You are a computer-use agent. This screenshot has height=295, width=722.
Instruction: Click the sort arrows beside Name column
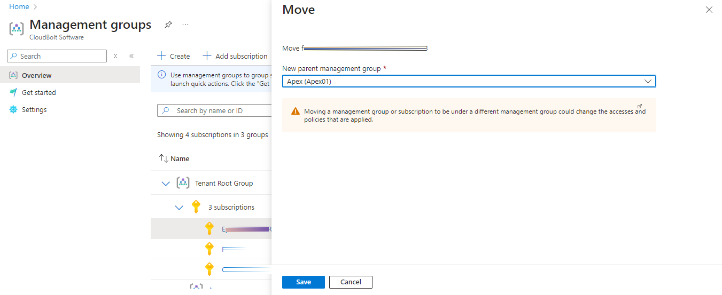[164, 158]
